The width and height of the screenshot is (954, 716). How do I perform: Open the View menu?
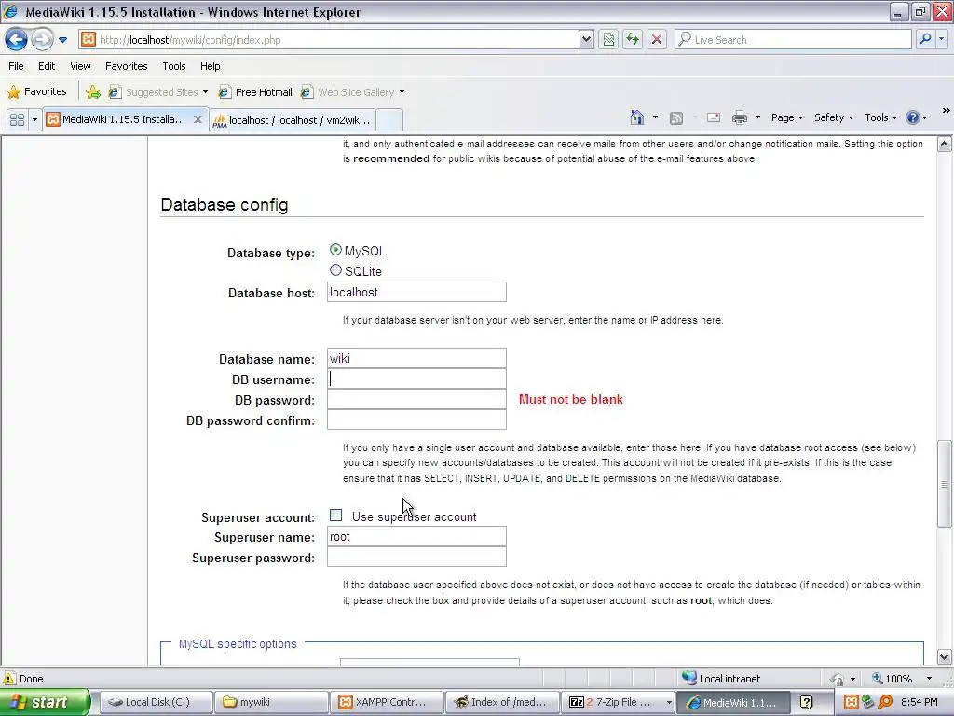click(80, 66)
